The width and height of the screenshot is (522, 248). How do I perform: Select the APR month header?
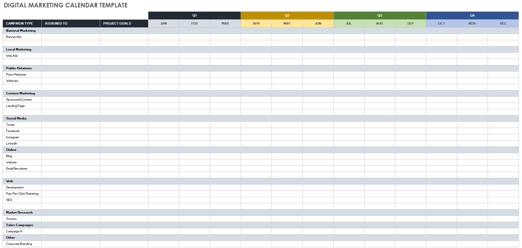click(256, 23)
